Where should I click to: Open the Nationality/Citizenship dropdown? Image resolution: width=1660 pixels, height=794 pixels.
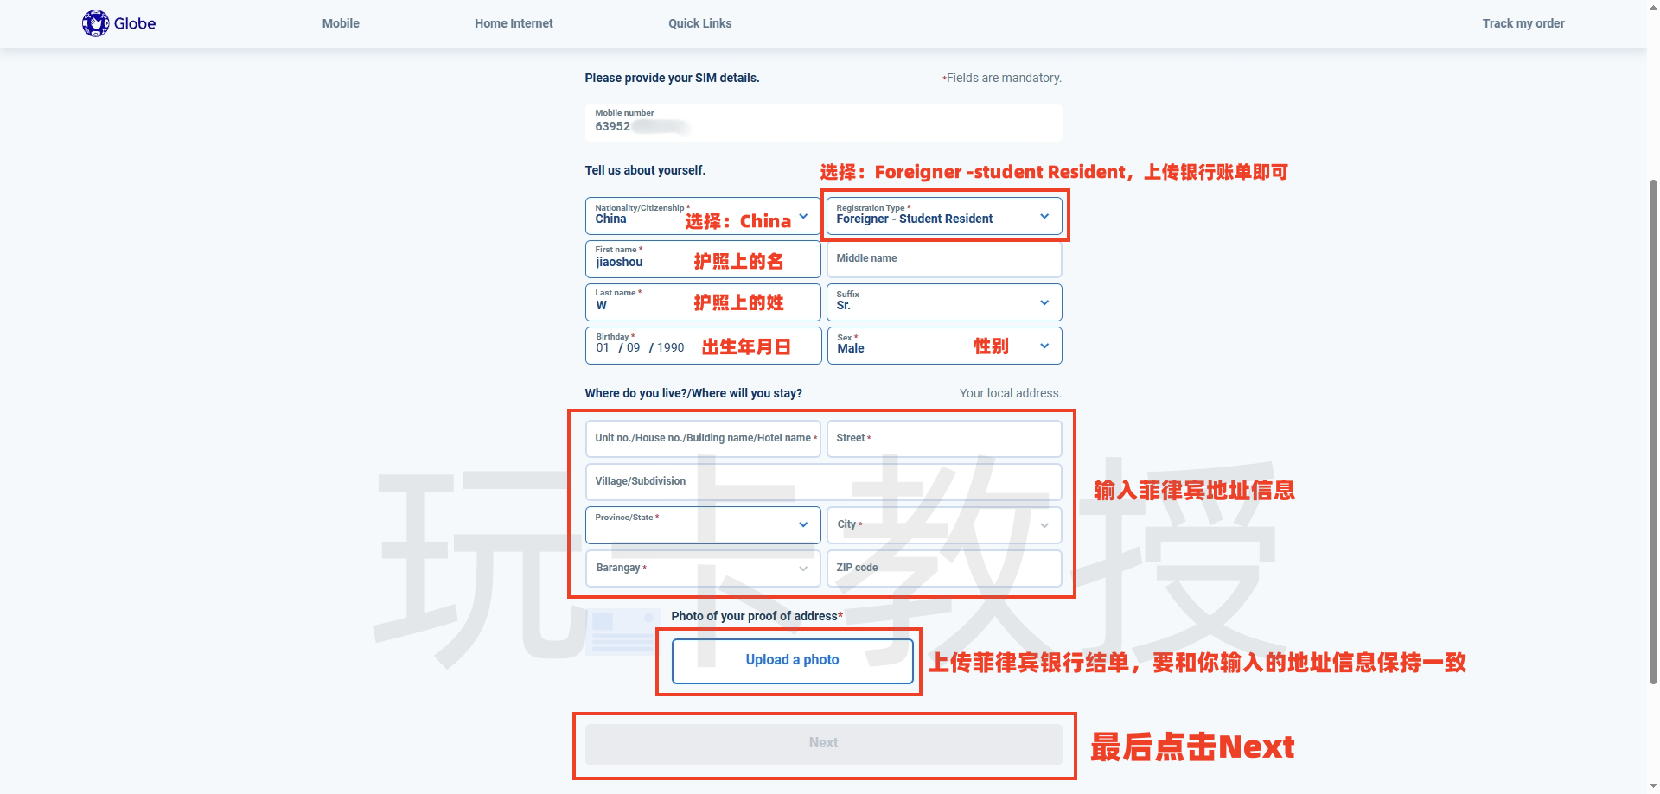pyautogui.click(x=703, y=216)
